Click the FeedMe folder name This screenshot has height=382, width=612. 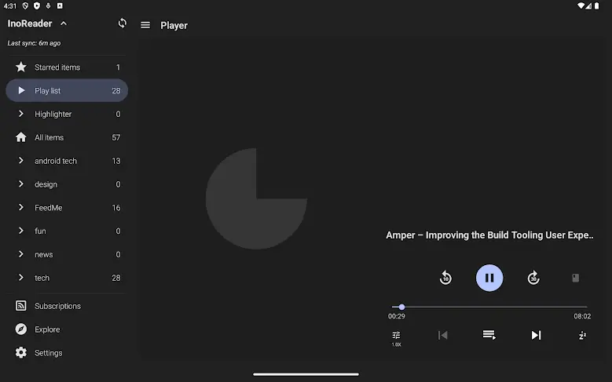pos(49,208)
